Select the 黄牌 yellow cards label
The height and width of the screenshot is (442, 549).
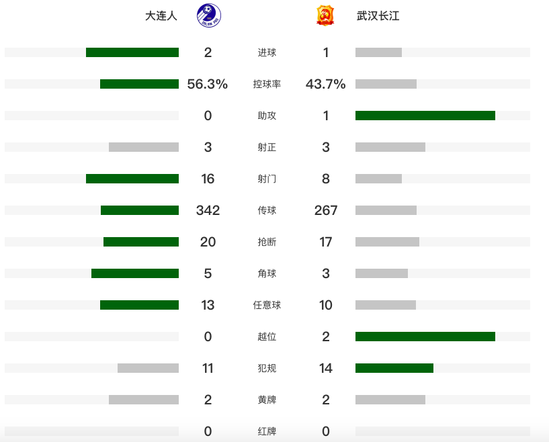pyautogui.click(x=267, y=400)
